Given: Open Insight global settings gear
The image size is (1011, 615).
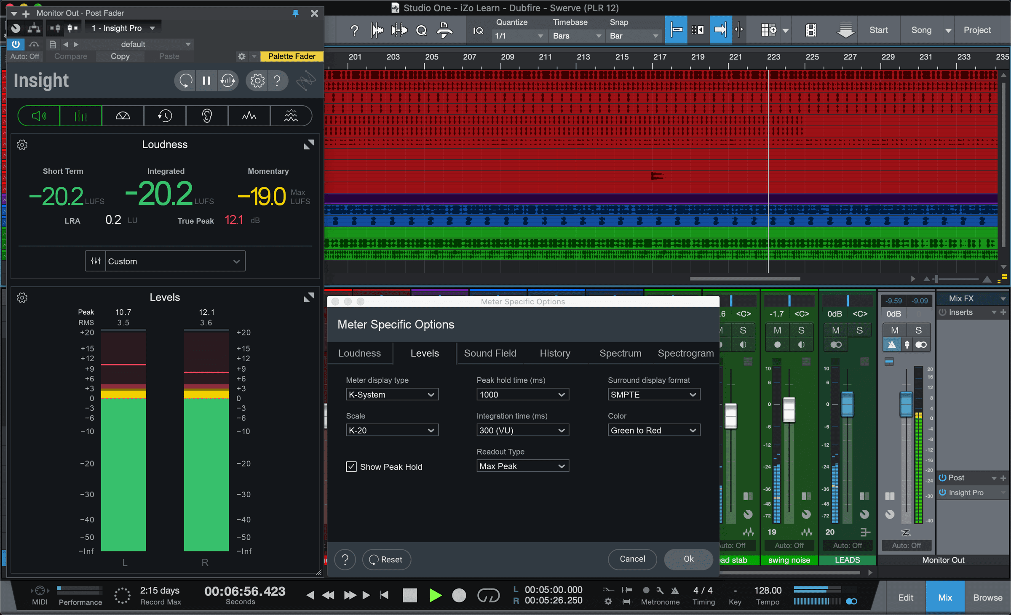Looking at the screenshot, I should click(257, 80).
